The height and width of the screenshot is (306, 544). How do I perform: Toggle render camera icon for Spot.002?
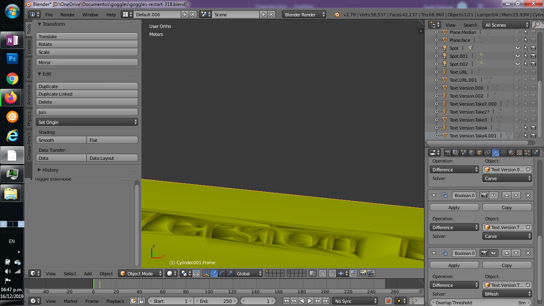[533, 64]
